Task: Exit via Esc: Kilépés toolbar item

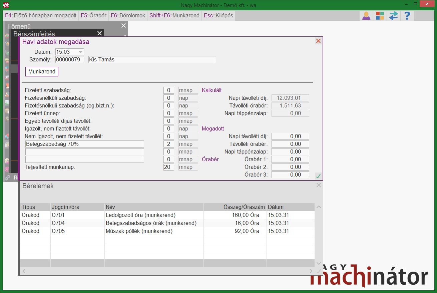Action: pos(218,15)
